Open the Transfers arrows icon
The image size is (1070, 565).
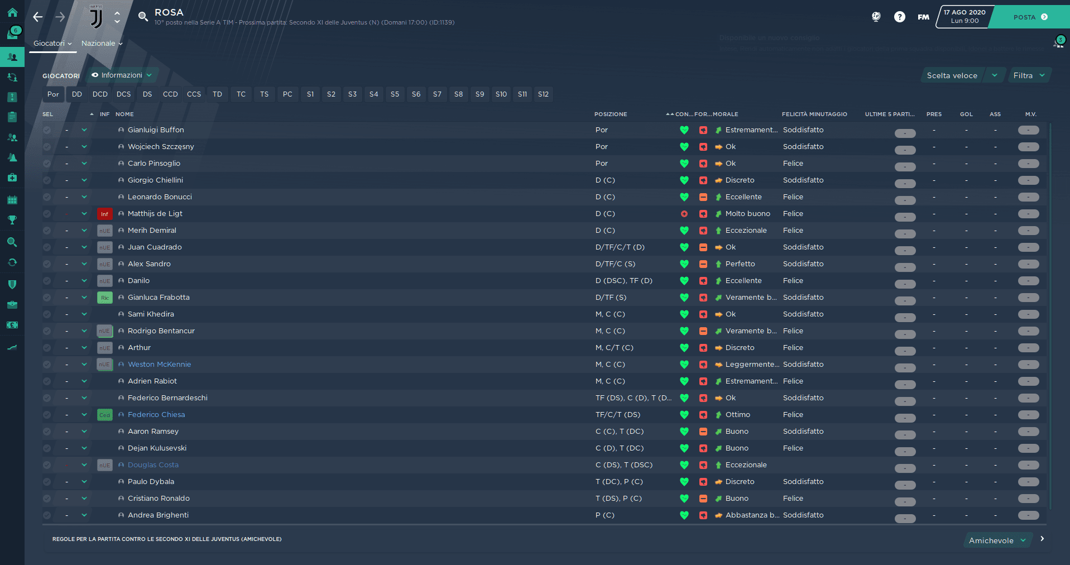pos(12,262)
